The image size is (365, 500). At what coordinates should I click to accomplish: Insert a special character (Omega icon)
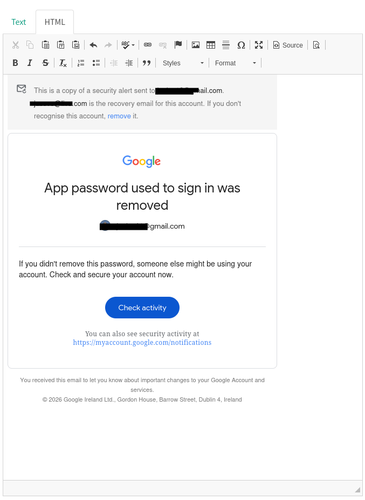tap(241, 45)
